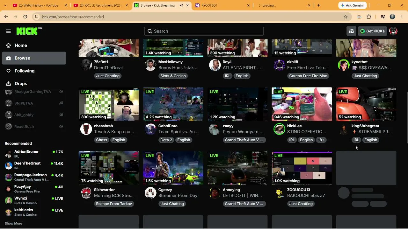Viewport: 408px width, 229px height.
Task: Open ZGOUGOU13's live stream thumbnail
Action: coord(302,168)
